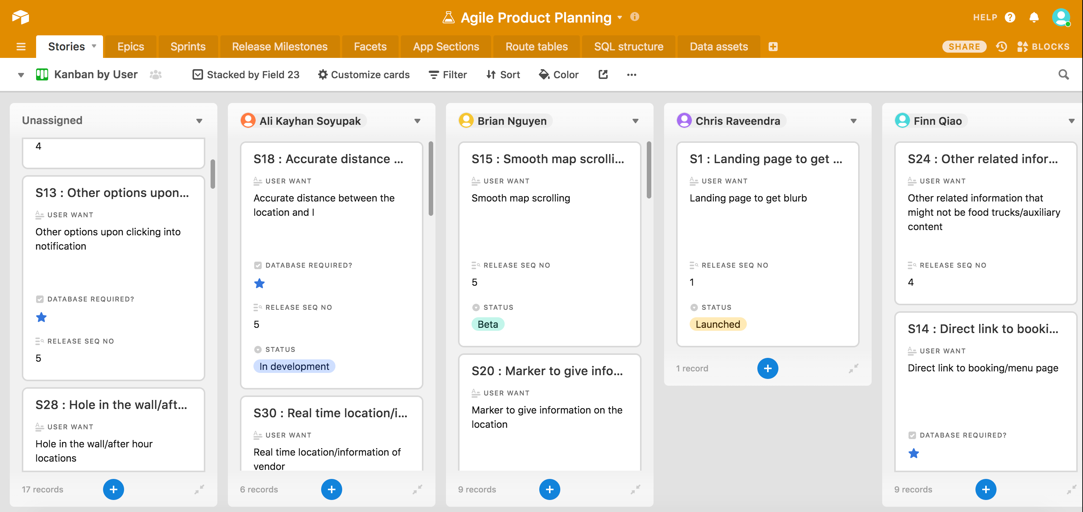Open the search magnifier icon
The image size is (1083, 512).
pyautogui.click(x=1063, y=75)
